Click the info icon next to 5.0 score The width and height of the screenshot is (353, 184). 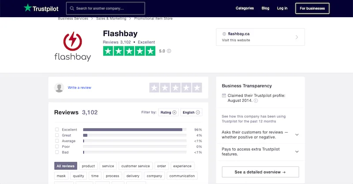[x=169, y=51]
